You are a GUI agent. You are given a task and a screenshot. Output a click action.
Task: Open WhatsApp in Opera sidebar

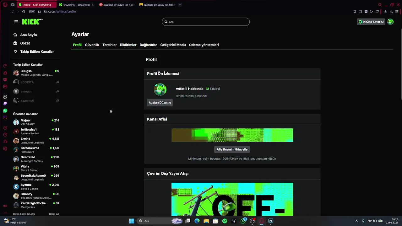coord(5,110)
